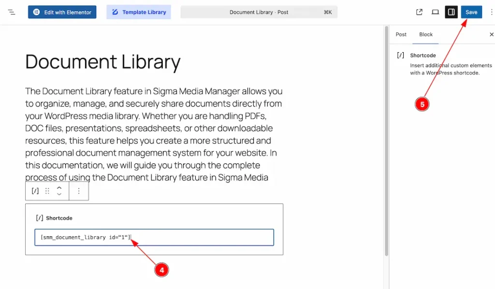The width and height of the screenshot is (495, 289).
Task: Open the editor options three-dot menu
Action: tap(492, 12)
